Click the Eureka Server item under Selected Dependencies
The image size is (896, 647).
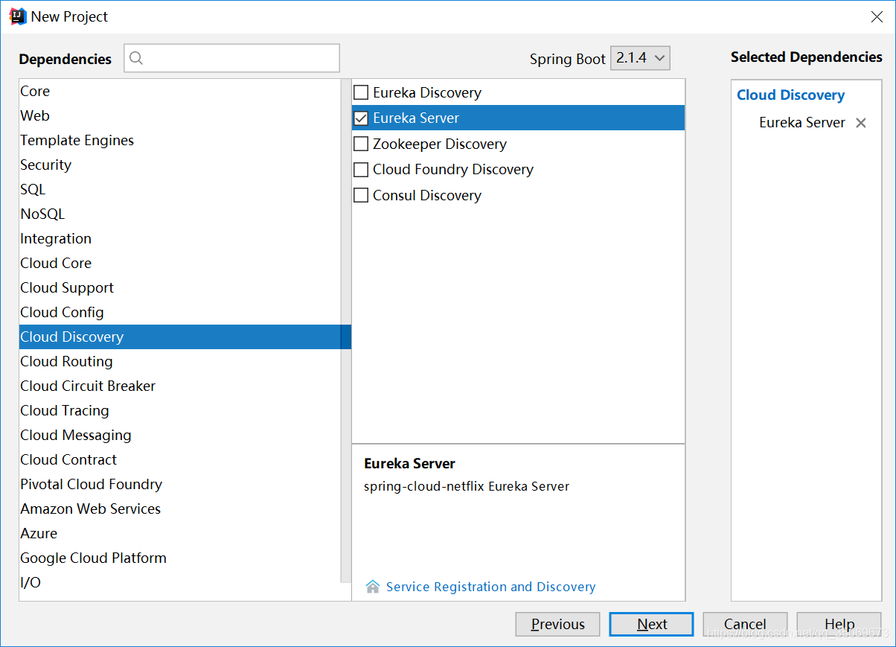802,123
